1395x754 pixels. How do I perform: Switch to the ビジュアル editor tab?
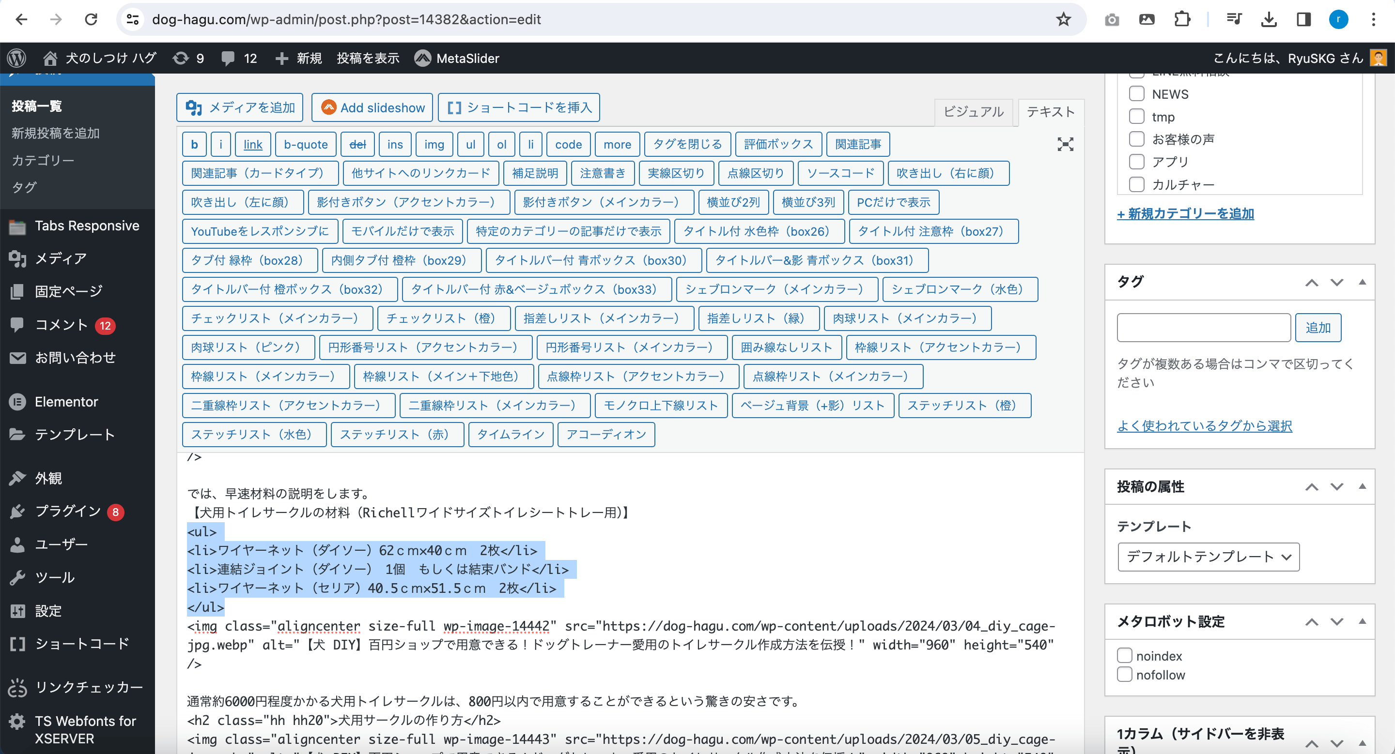coord(973,112)
